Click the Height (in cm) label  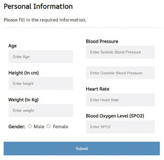click(23, 73)
